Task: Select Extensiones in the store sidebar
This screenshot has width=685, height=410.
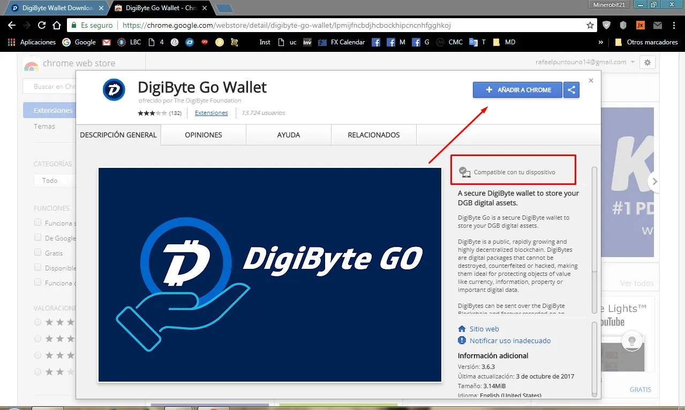Action: coord(49,110)
